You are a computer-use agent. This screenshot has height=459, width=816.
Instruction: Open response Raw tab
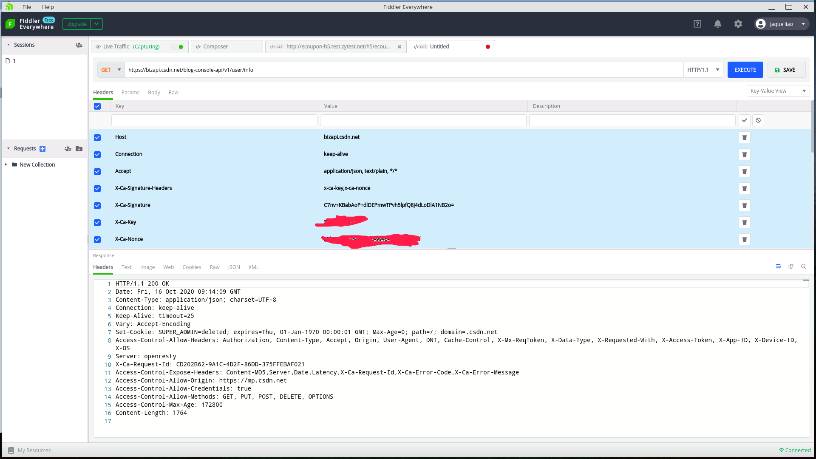pyautogui.click(x=215, y=267)
